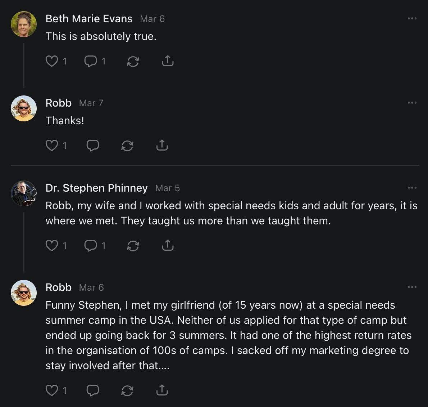Restack Robb's summer camp reply
428x407 pixels.
pos(127,390)
